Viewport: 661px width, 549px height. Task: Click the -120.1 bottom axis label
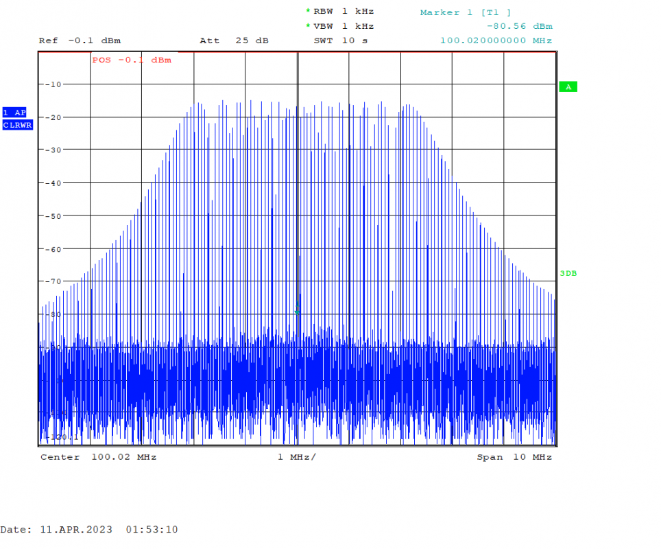click(x=62, y=437)
